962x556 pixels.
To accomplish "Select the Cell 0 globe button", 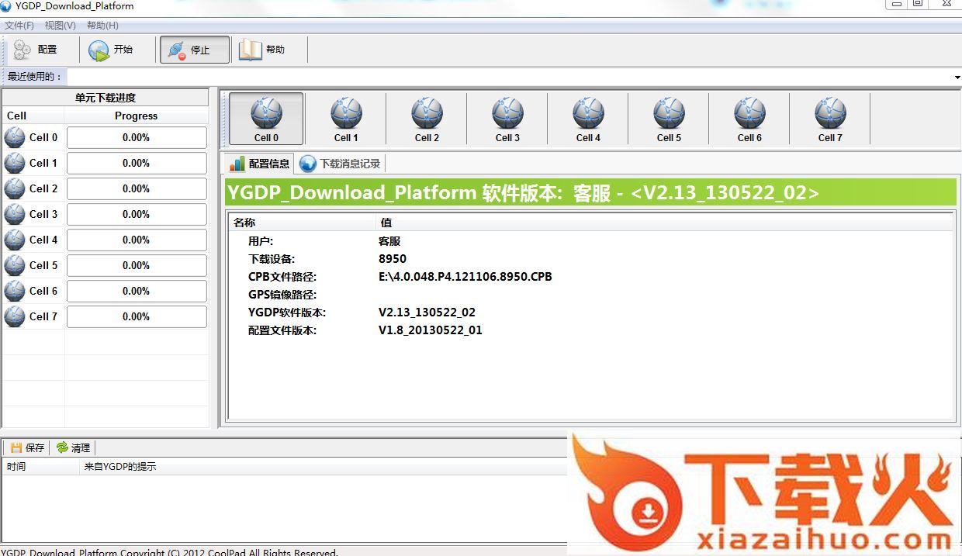I will 266,119.
